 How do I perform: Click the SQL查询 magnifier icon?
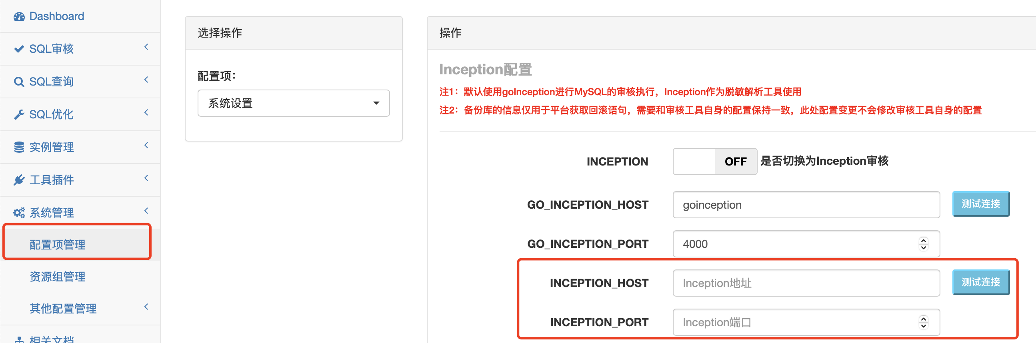19,81
